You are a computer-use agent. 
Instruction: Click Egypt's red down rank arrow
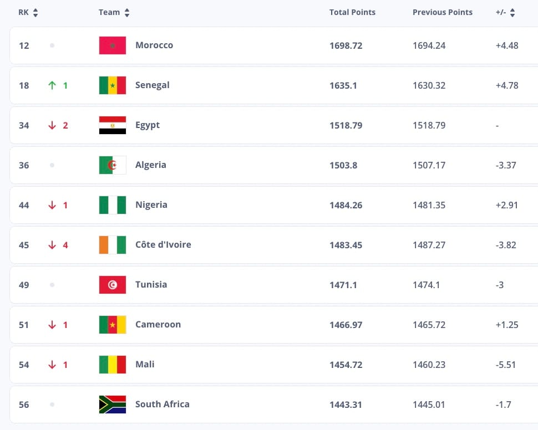(52, 125)
